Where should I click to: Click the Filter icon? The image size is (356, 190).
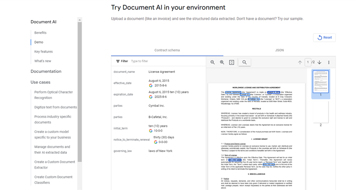[x=118, y=61]
